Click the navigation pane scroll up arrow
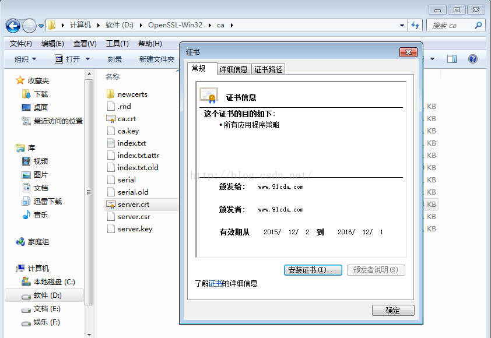 [x=89, y=74]
